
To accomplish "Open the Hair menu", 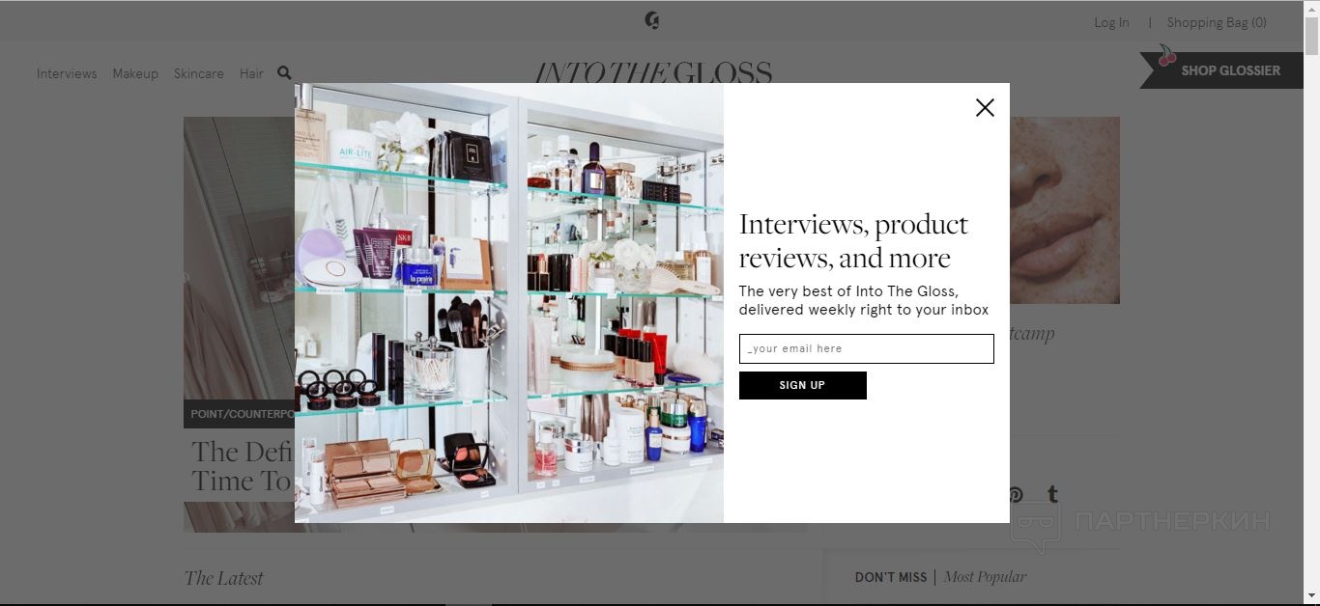I will click(x=251, y=73).
